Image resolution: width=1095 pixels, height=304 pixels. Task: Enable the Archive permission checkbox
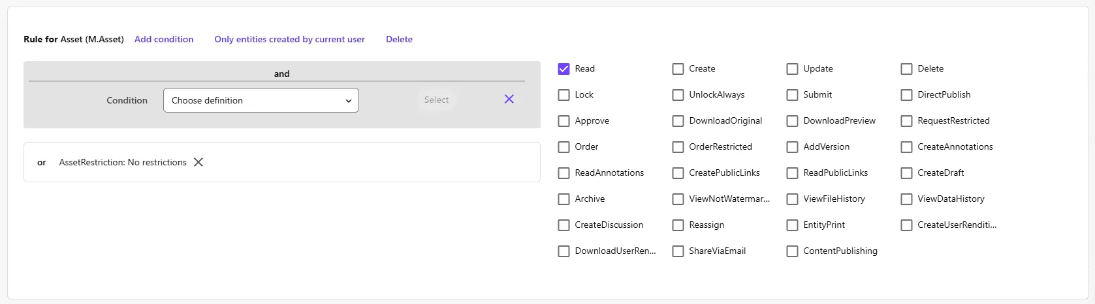[x=564, y=199]
